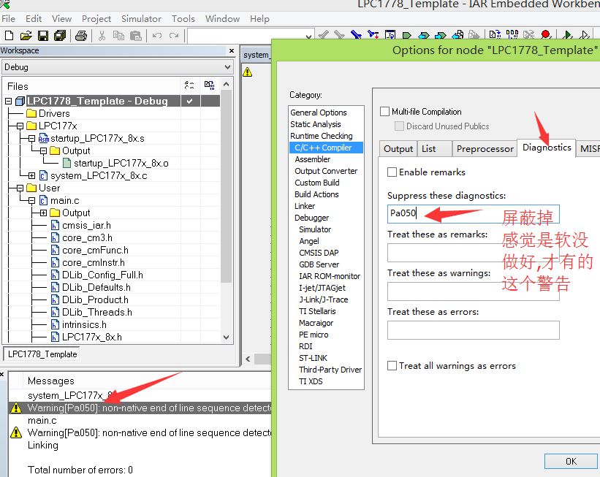Check Enable remarks
Screen dimensions: 600x477
(x=392, y=172)
